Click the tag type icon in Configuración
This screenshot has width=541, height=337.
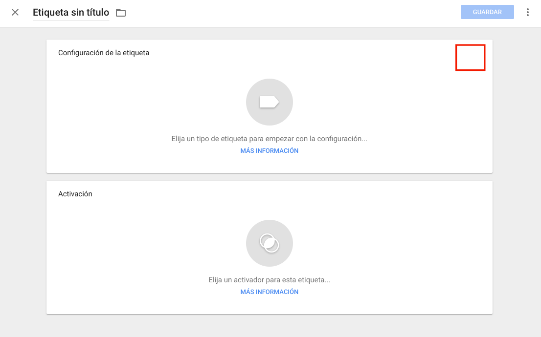pyautogui.click(x=270, y=102)
